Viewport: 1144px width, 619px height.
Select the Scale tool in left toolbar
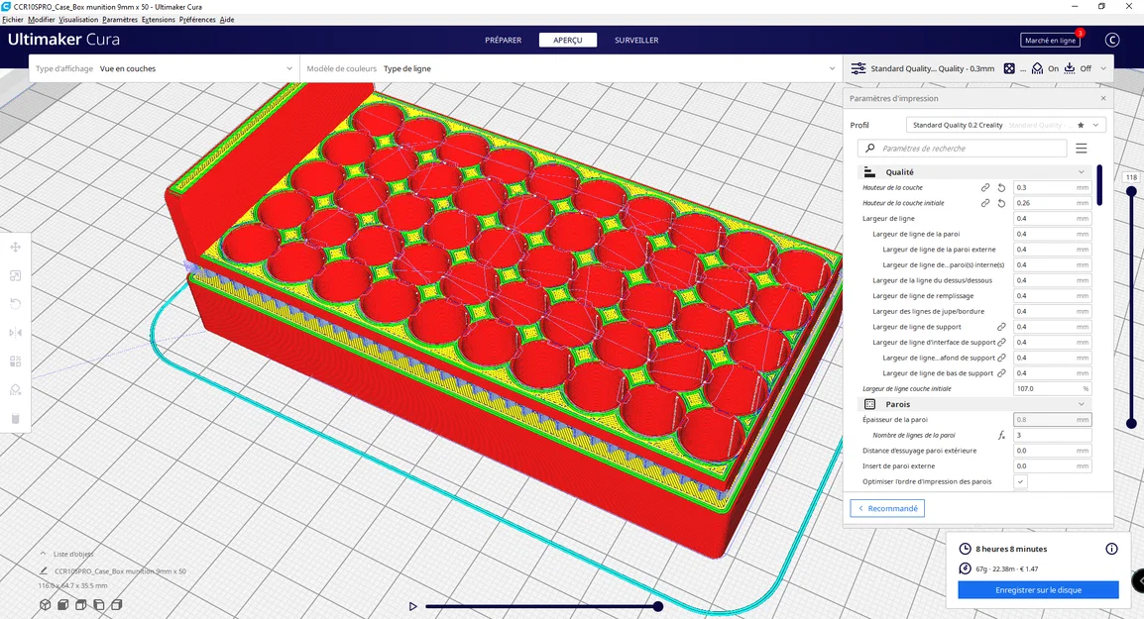(x=15, y=275)
